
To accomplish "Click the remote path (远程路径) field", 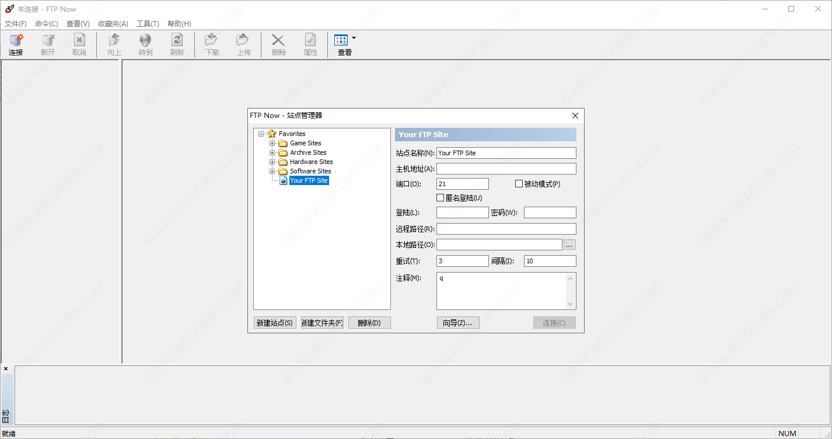I will [506, 229].
